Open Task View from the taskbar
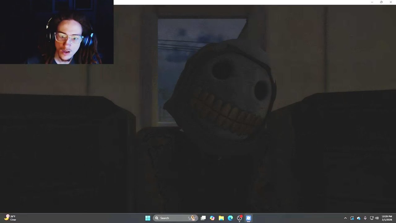Screen dimensions: 396x223 (x=203, y=218)
